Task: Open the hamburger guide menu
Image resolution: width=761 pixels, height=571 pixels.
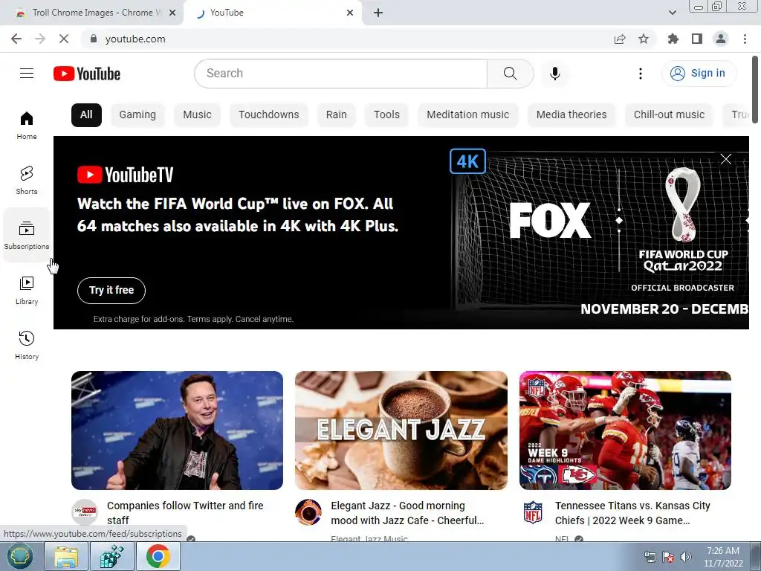Action: 27,74
